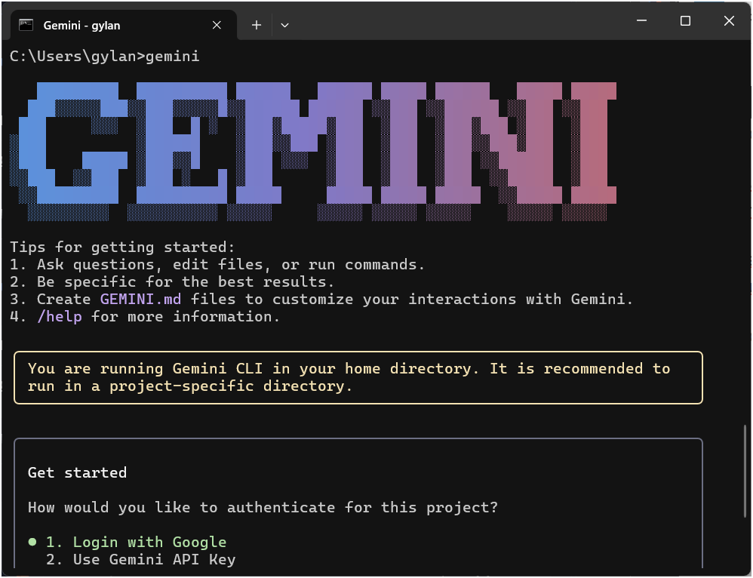The height and width of the screenshot is (578, 753).
Task: Click the Tips for getting started line
Action: [x=122, y=247]
